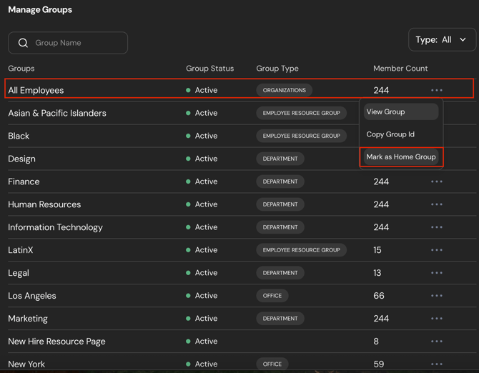Image resolution: width=479 pixels, height=373 pixels.
Task: Click the All Employees group name
Action: coord(36,90)
